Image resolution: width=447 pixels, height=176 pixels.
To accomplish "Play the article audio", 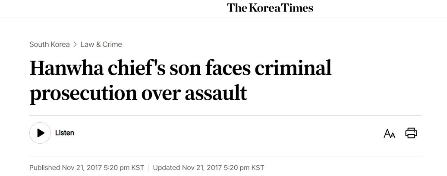I will [41, 133].
